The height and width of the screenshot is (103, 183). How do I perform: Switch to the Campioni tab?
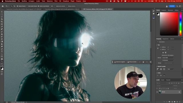pyautogui.click(x=164, y=10)
